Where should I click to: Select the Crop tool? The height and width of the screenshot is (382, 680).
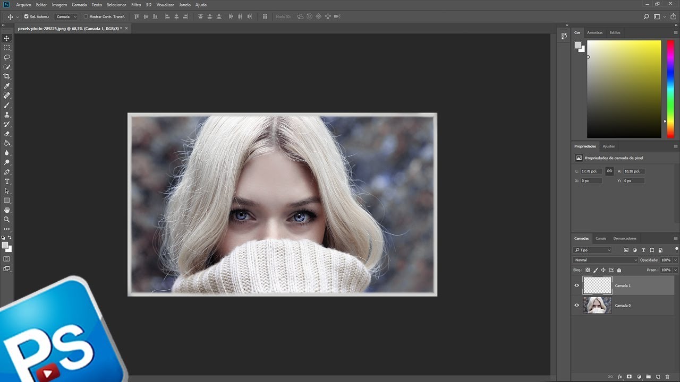click(x=7, y=76)
